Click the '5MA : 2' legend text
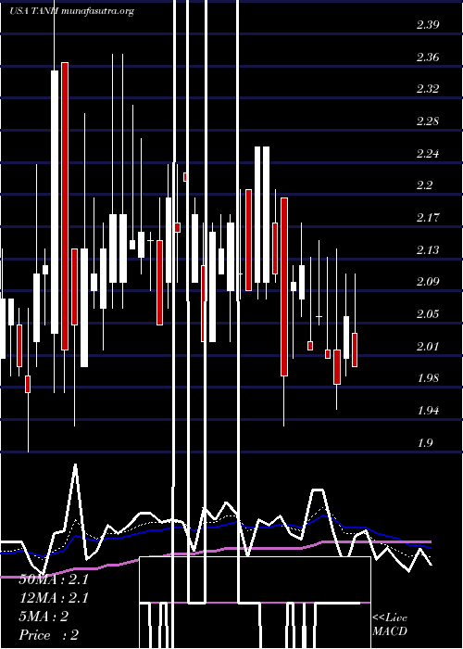 44,617
